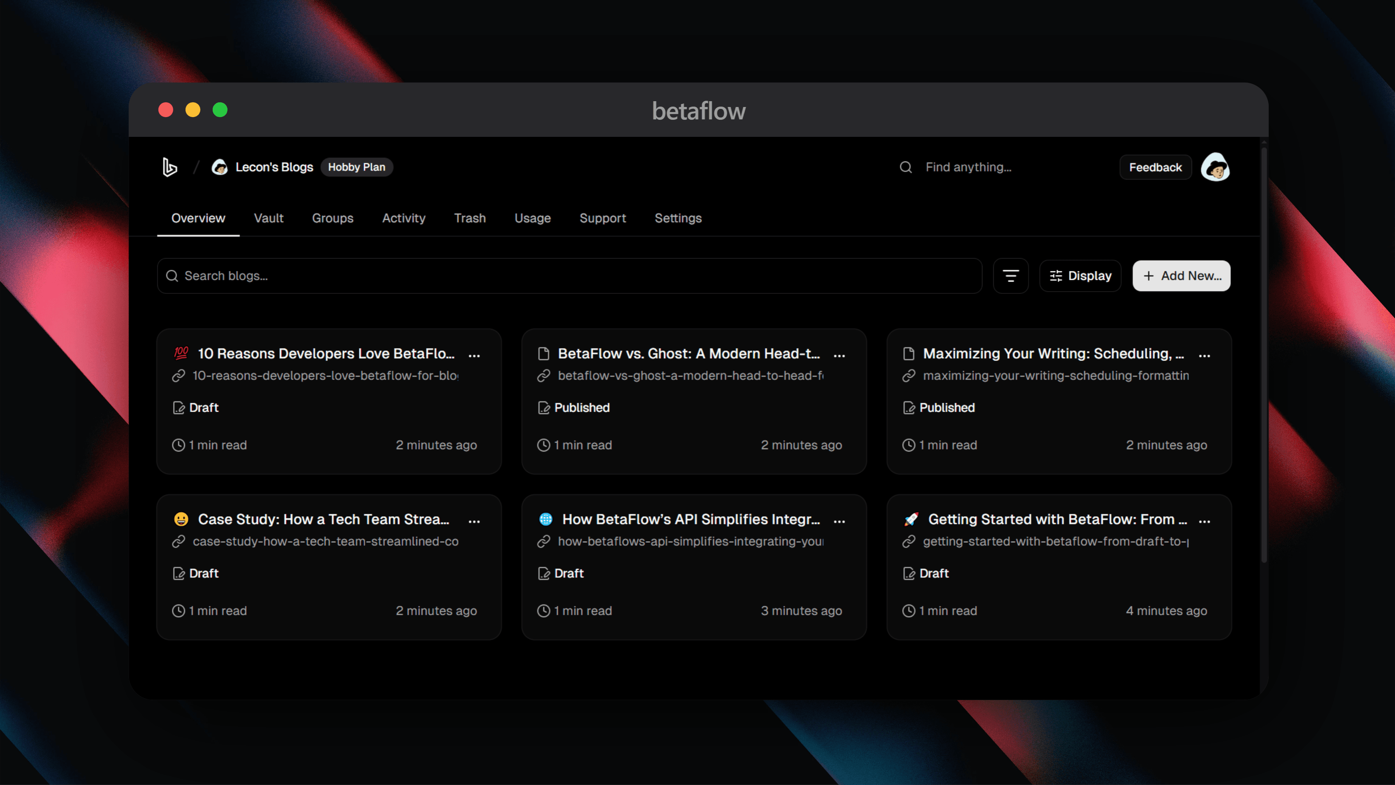Open more options on Getting Started card
1395x785 pixels.
point(1204,521)
